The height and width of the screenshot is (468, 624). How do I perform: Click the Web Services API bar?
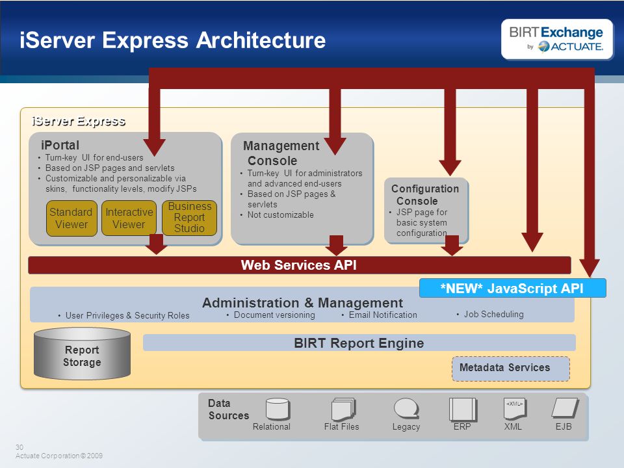[x=299, y=265]
